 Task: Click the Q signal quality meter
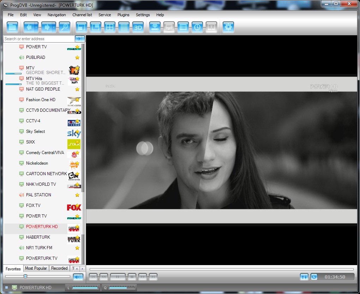tap(122, 287)
